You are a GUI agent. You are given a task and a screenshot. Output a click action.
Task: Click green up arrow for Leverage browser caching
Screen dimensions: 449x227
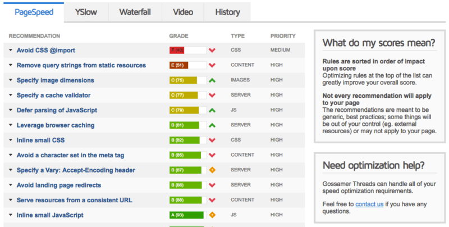tap(212, 125)
